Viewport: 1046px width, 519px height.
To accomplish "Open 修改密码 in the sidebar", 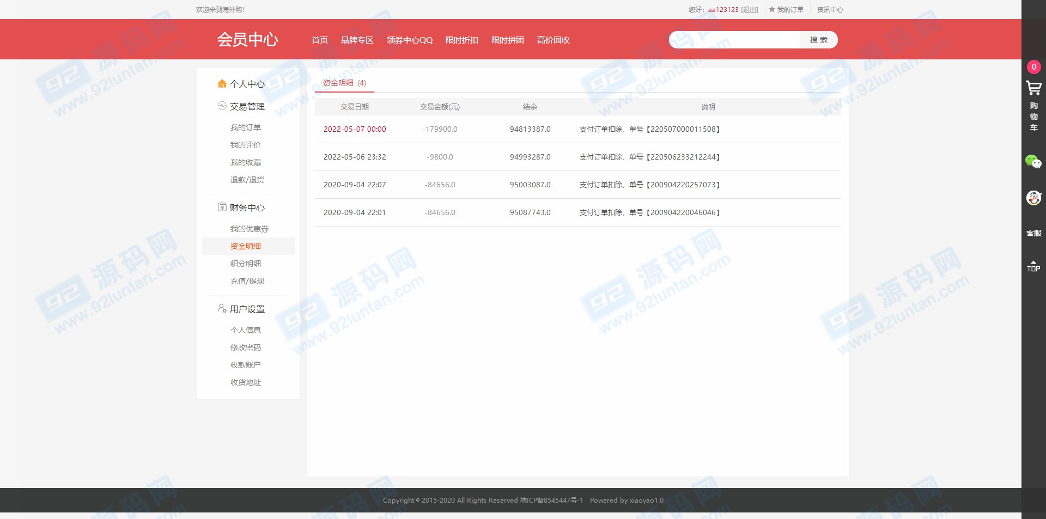I will point(246,347).
